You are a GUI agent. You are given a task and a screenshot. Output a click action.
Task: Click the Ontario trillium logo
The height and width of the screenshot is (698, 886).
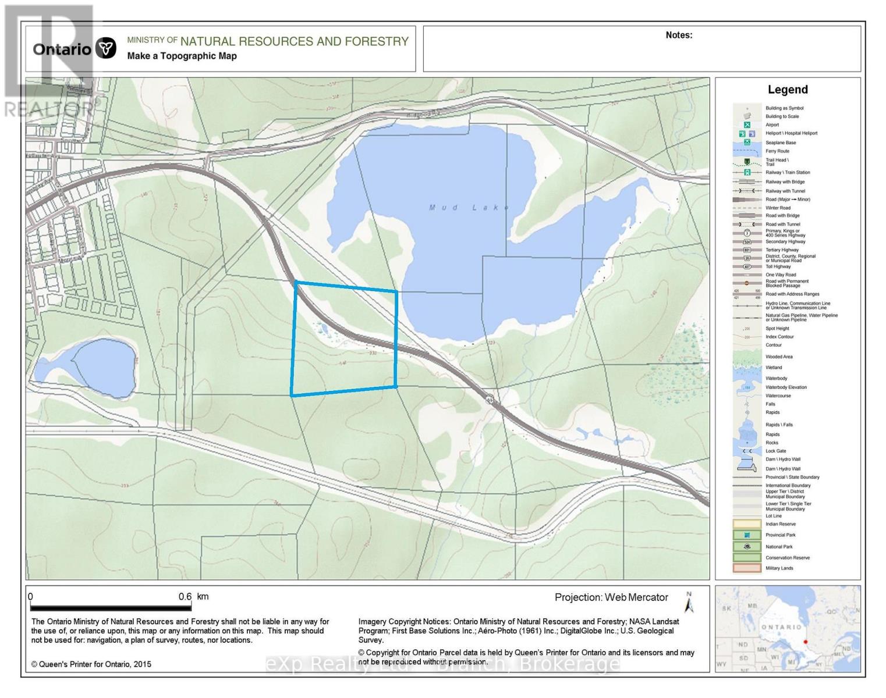[x=106, y=48]
